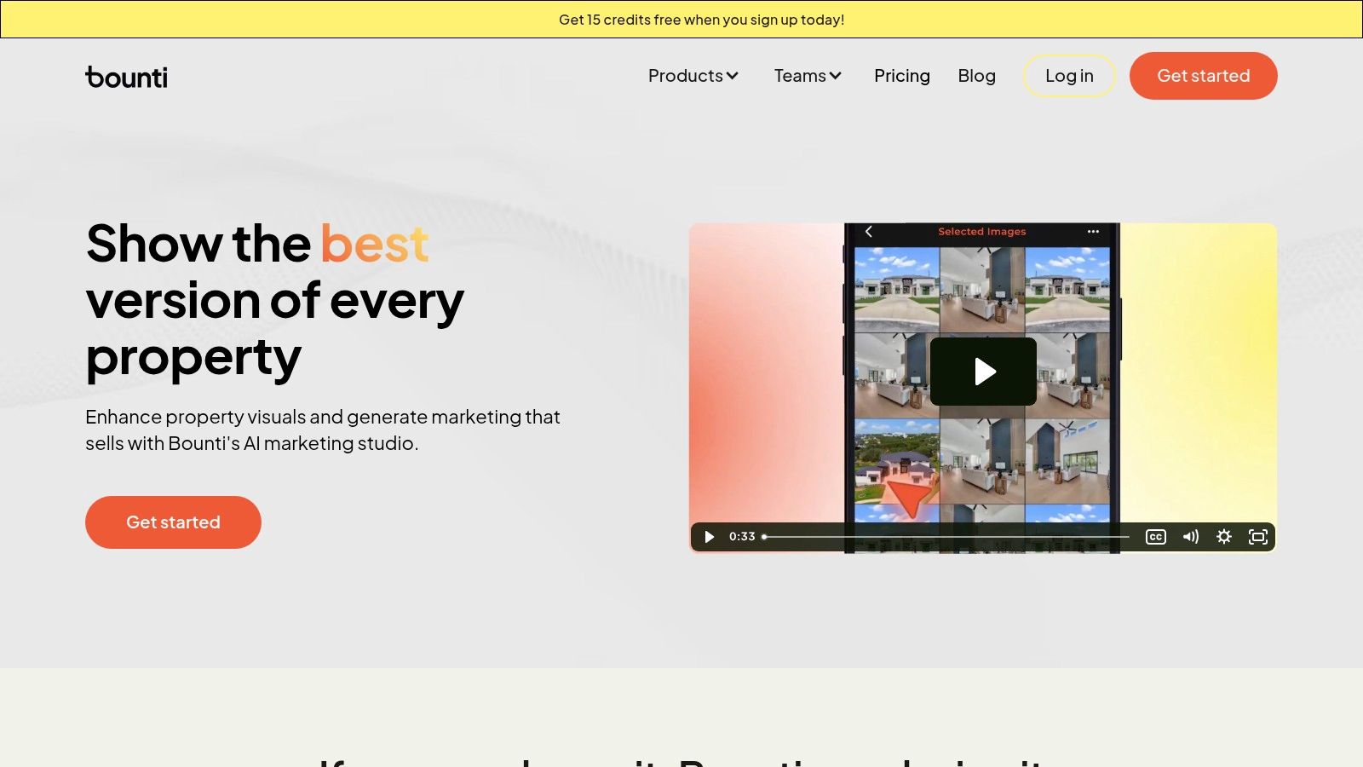
Task: Expand the Teams dropdown menu
Action: click(808, 76)
